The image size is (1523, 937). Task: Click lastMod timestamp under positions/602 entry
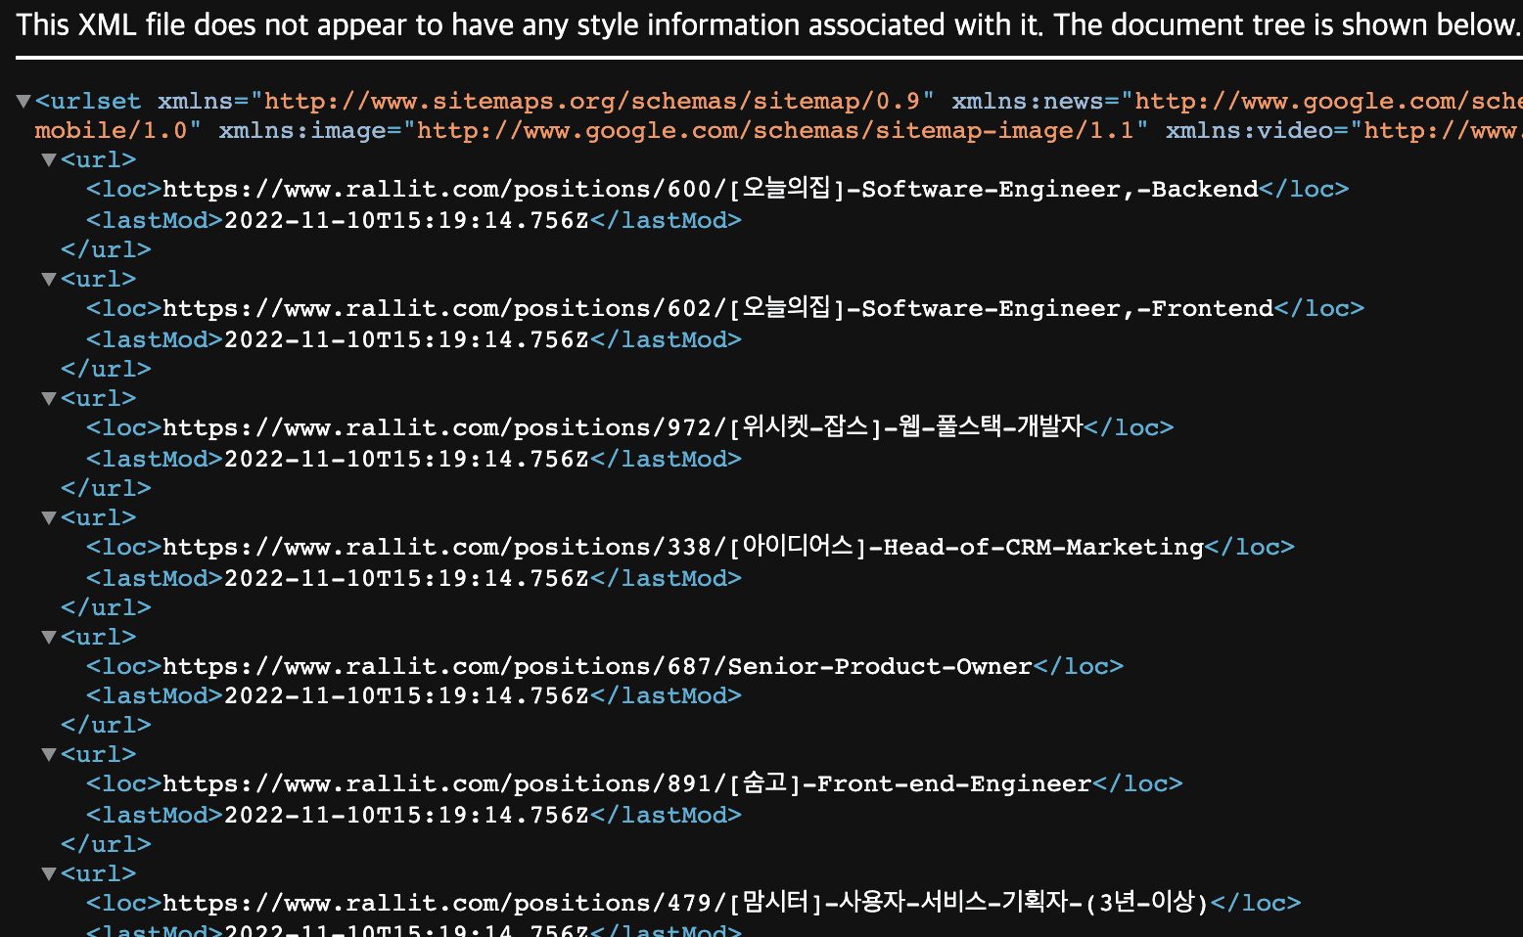point(407,339)
